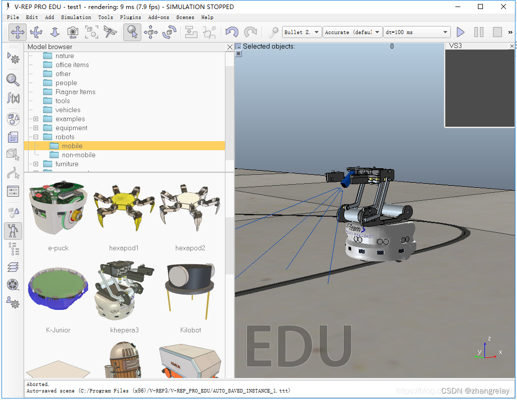Open the object properties magnifier icon
The height and width of the screenshot is (400, 517).
(13, 80)
